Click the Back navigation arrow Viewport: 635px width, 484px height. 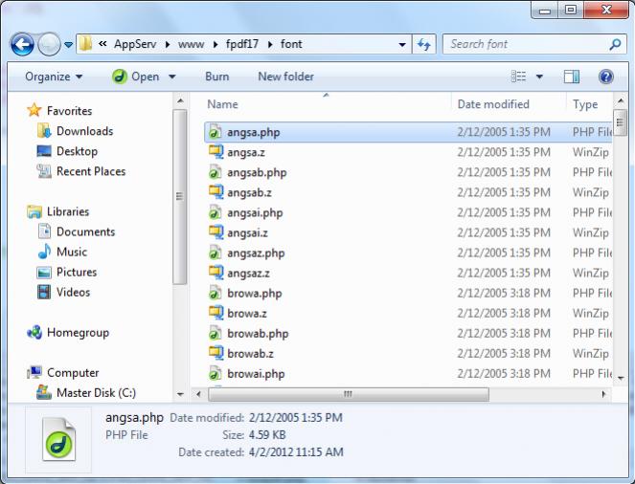click(x=22, y=44)
